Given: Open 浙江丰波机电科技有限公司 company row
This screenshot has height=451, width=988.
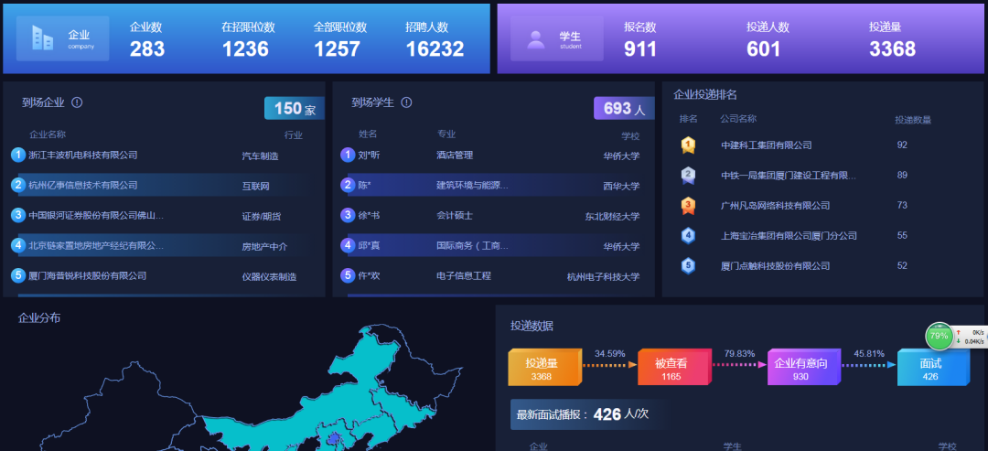Looking at the screenshot, I should 83,156.
